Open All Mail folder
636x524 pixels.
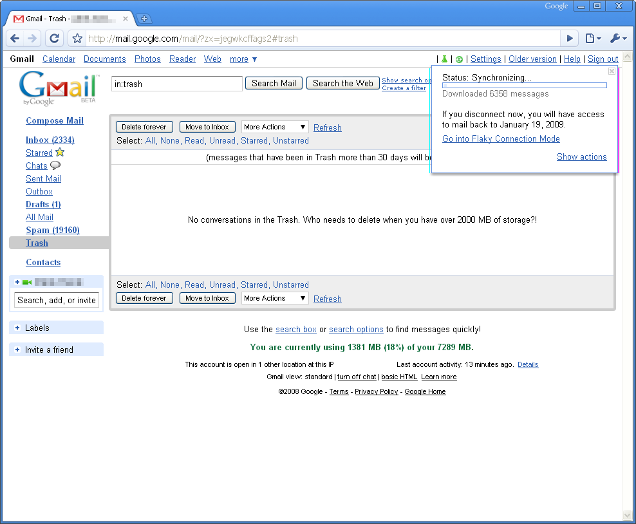point(39,217)
